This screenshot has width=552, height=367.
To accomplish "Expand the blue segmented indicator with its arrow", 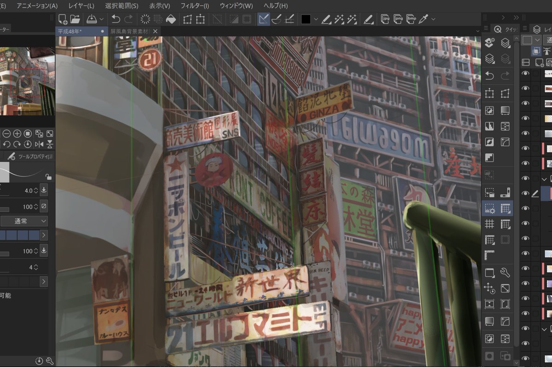I will point(44,235).
